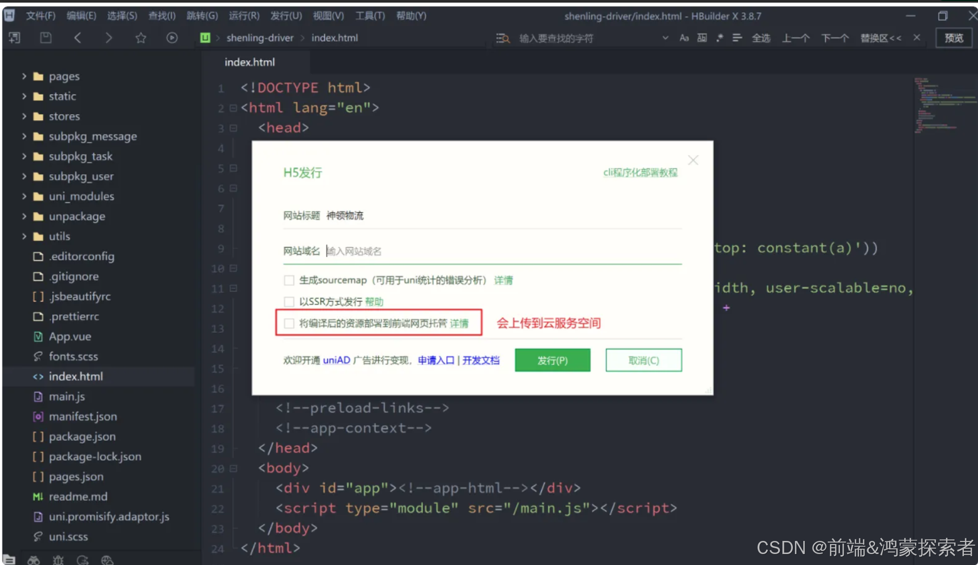Viewport: 978px width, 565px height.
Task: Click the 预览 preview button
Action: point(954,38)
